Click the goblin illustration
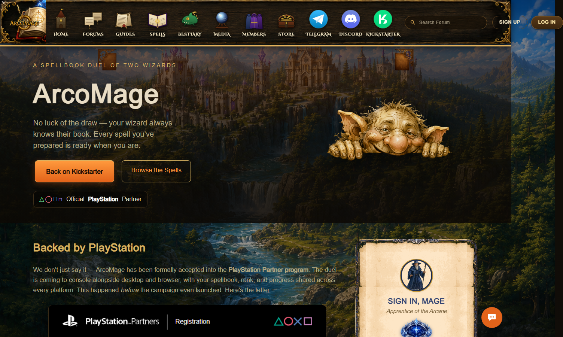 389,129
